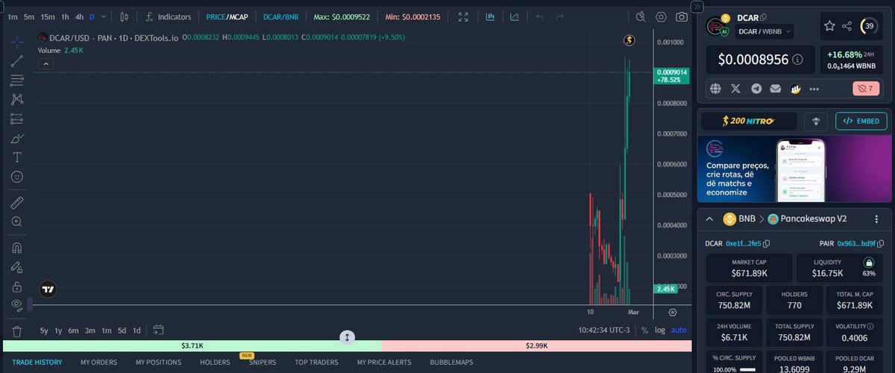Switch to the TOP TRADERS tab
The width and height of the screenshot is (895, 373).
[316, 363]
